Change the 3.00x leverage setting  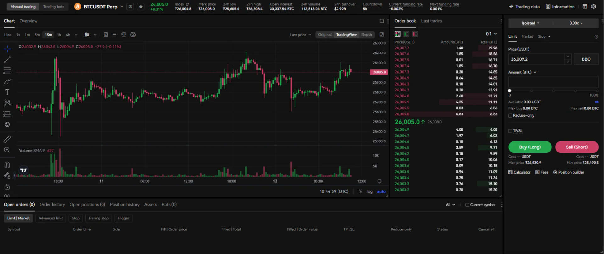[x=576, y=23]
